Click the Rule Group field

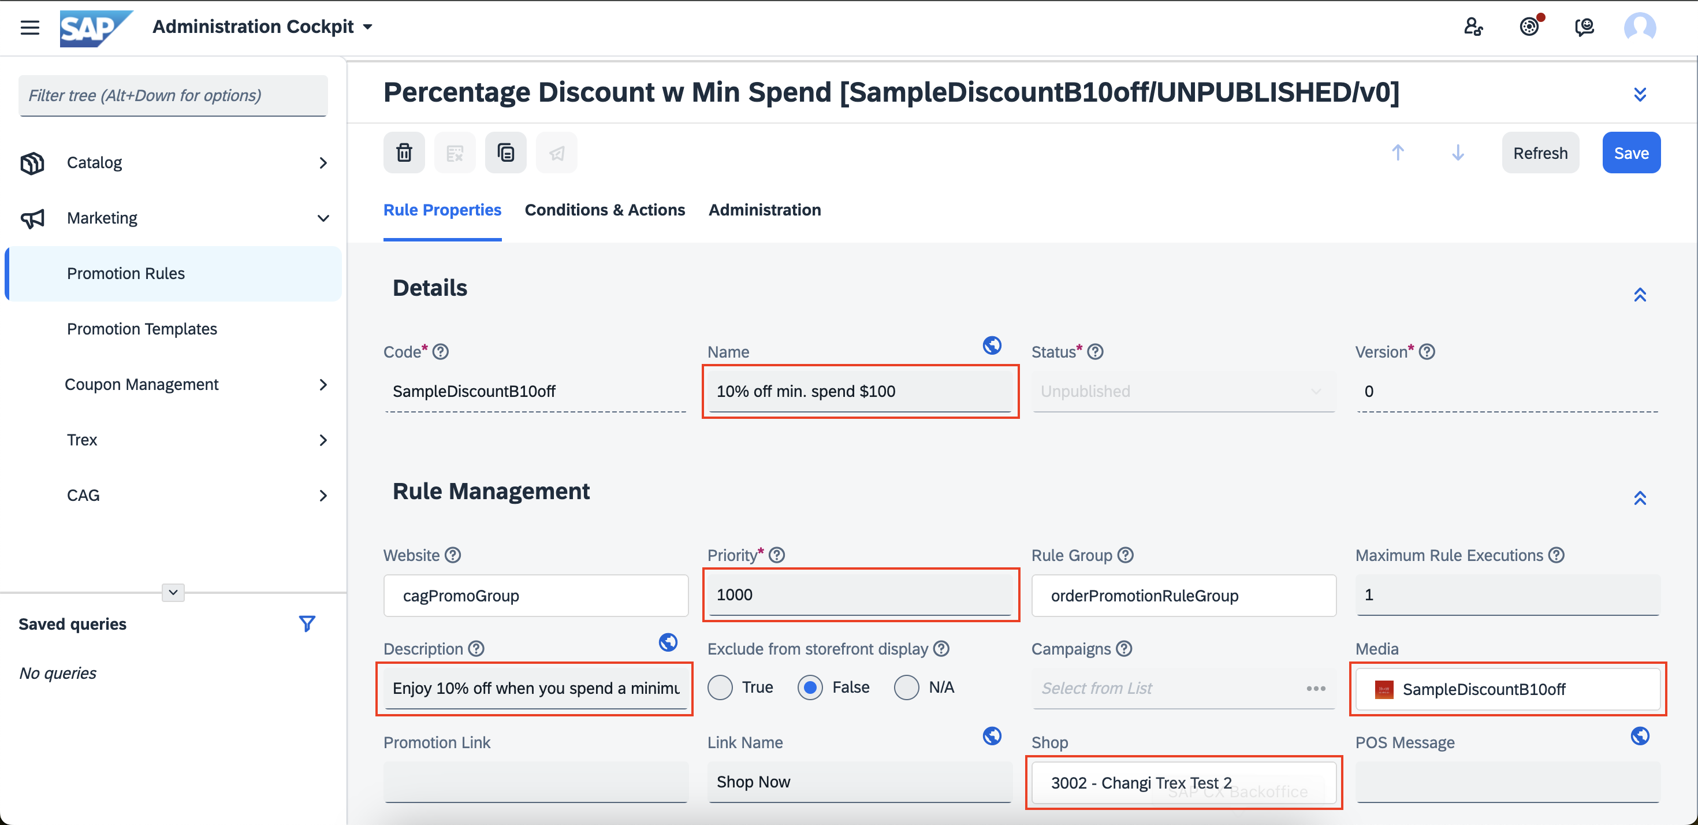[1184, 596]
